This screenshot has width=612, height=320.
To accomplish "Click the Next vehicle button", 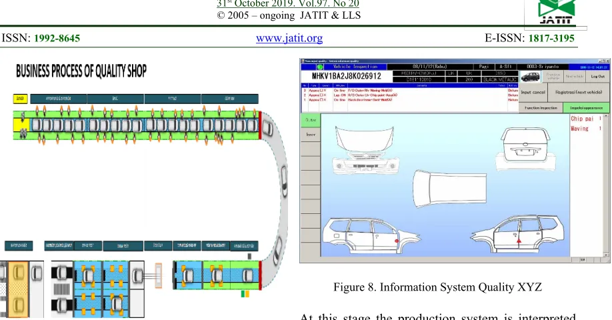I will [575, 77].
